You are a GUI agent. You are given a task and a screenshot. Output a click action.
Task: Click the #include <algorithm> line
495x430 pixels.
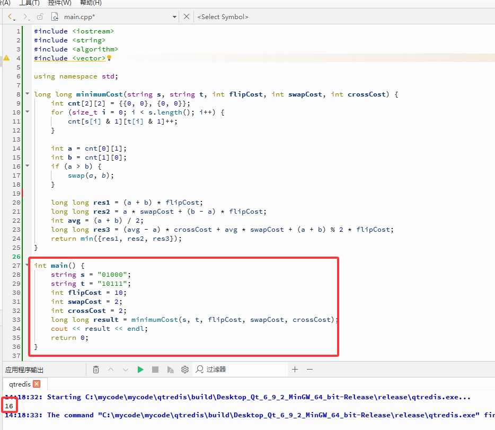(76, 49)
